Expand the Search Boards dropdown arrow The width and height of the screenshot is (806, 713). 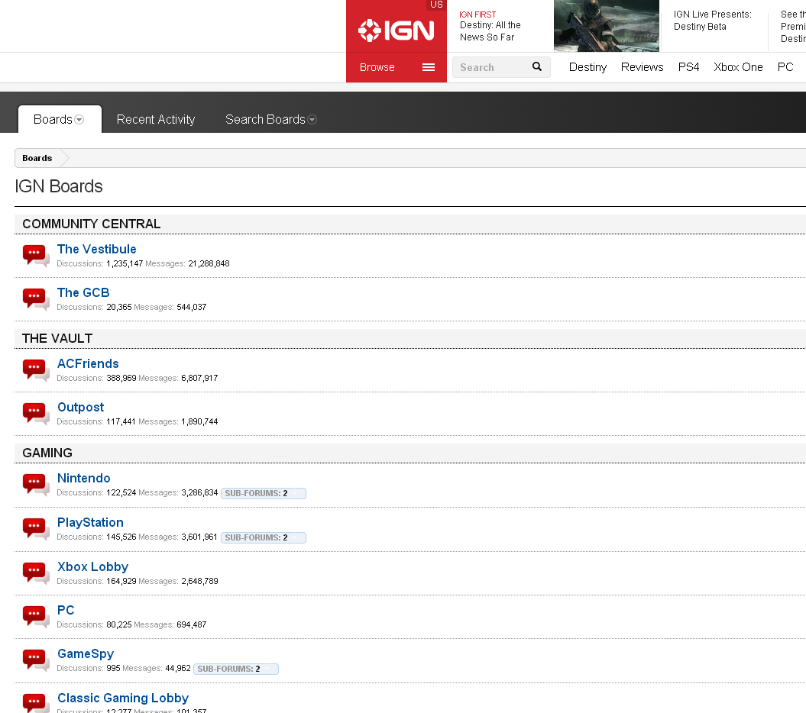click(x=312, y=120)
